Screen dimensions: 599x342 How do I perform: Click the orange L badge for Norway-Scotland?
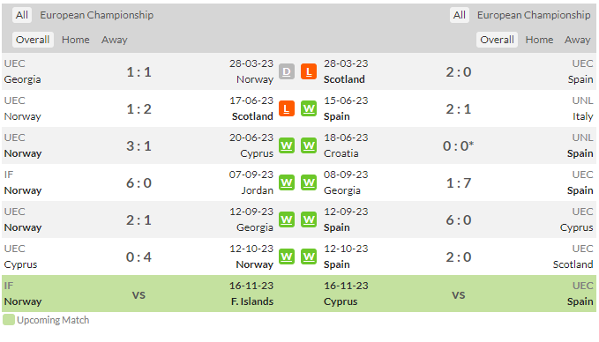point(287,108)
